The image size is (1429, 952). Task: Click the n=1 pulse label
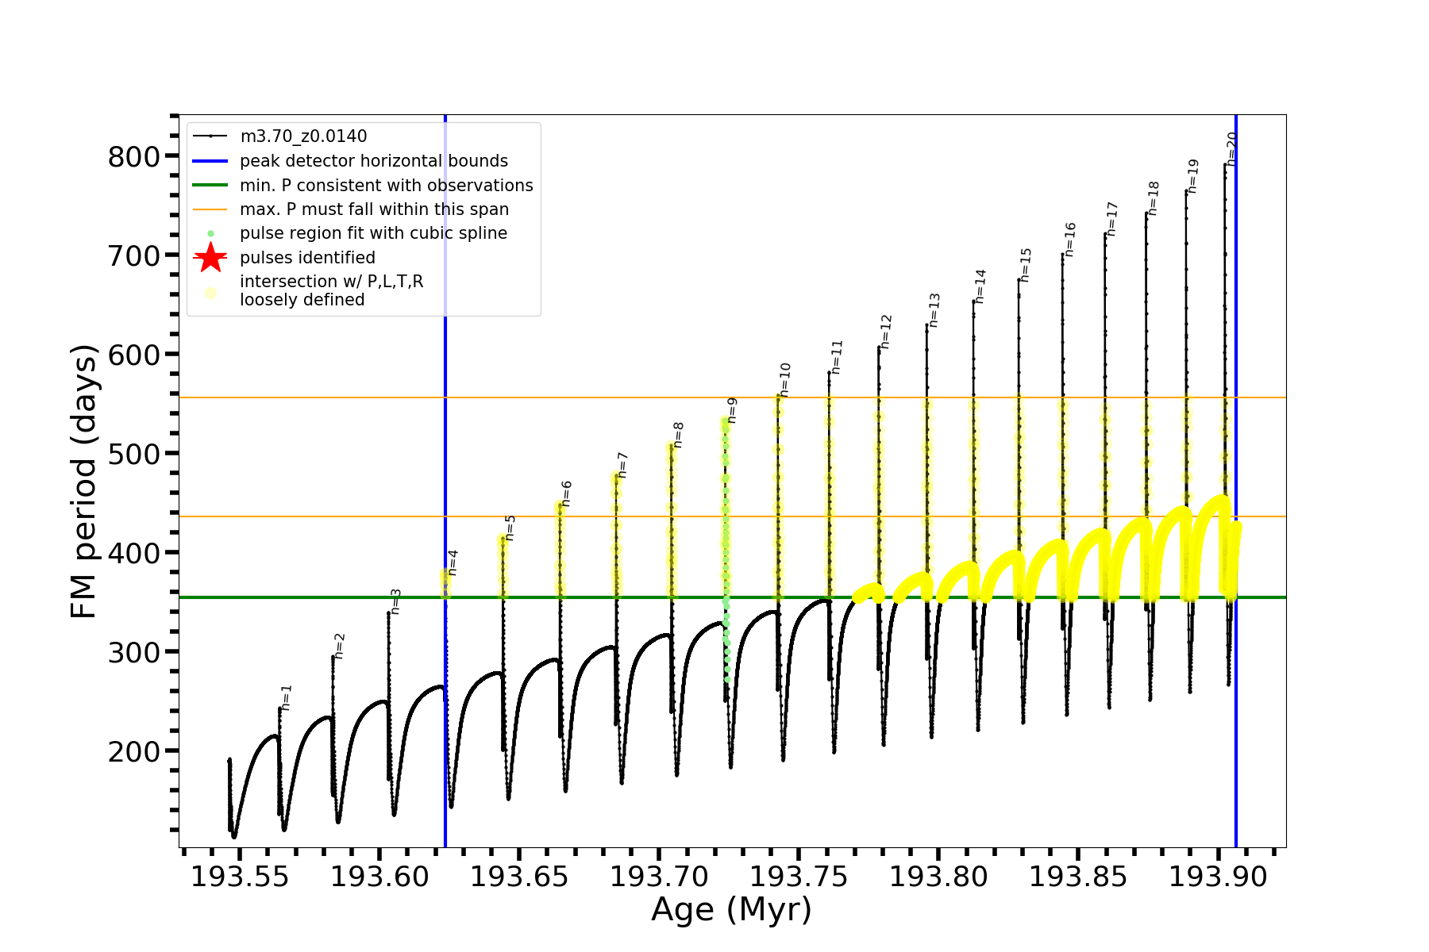click(x=287, y=697)
